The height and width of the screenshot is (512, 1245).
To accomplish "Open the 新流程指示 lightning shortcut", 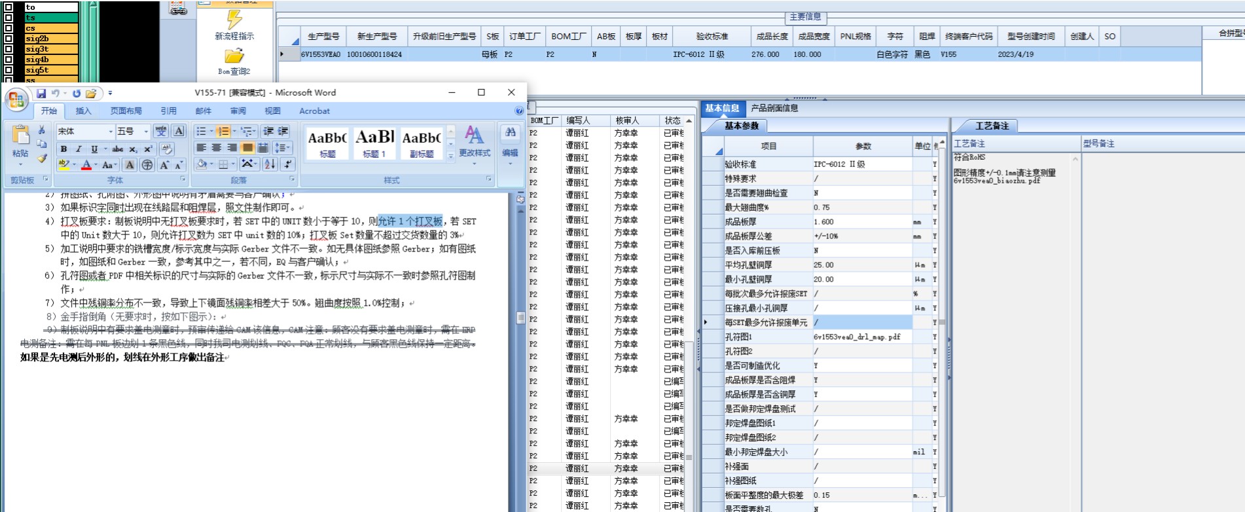I will coord(234,25).
